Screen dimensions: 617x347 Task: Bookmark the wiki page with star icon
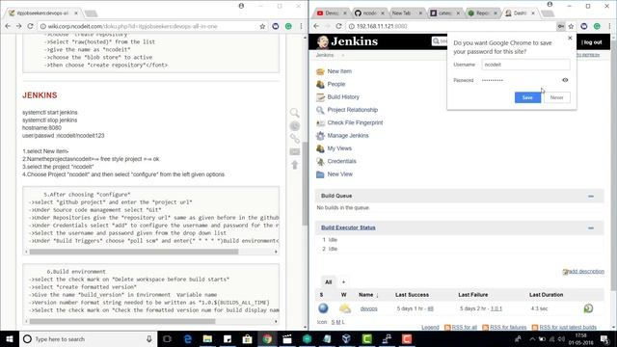(x=262, y=26)
